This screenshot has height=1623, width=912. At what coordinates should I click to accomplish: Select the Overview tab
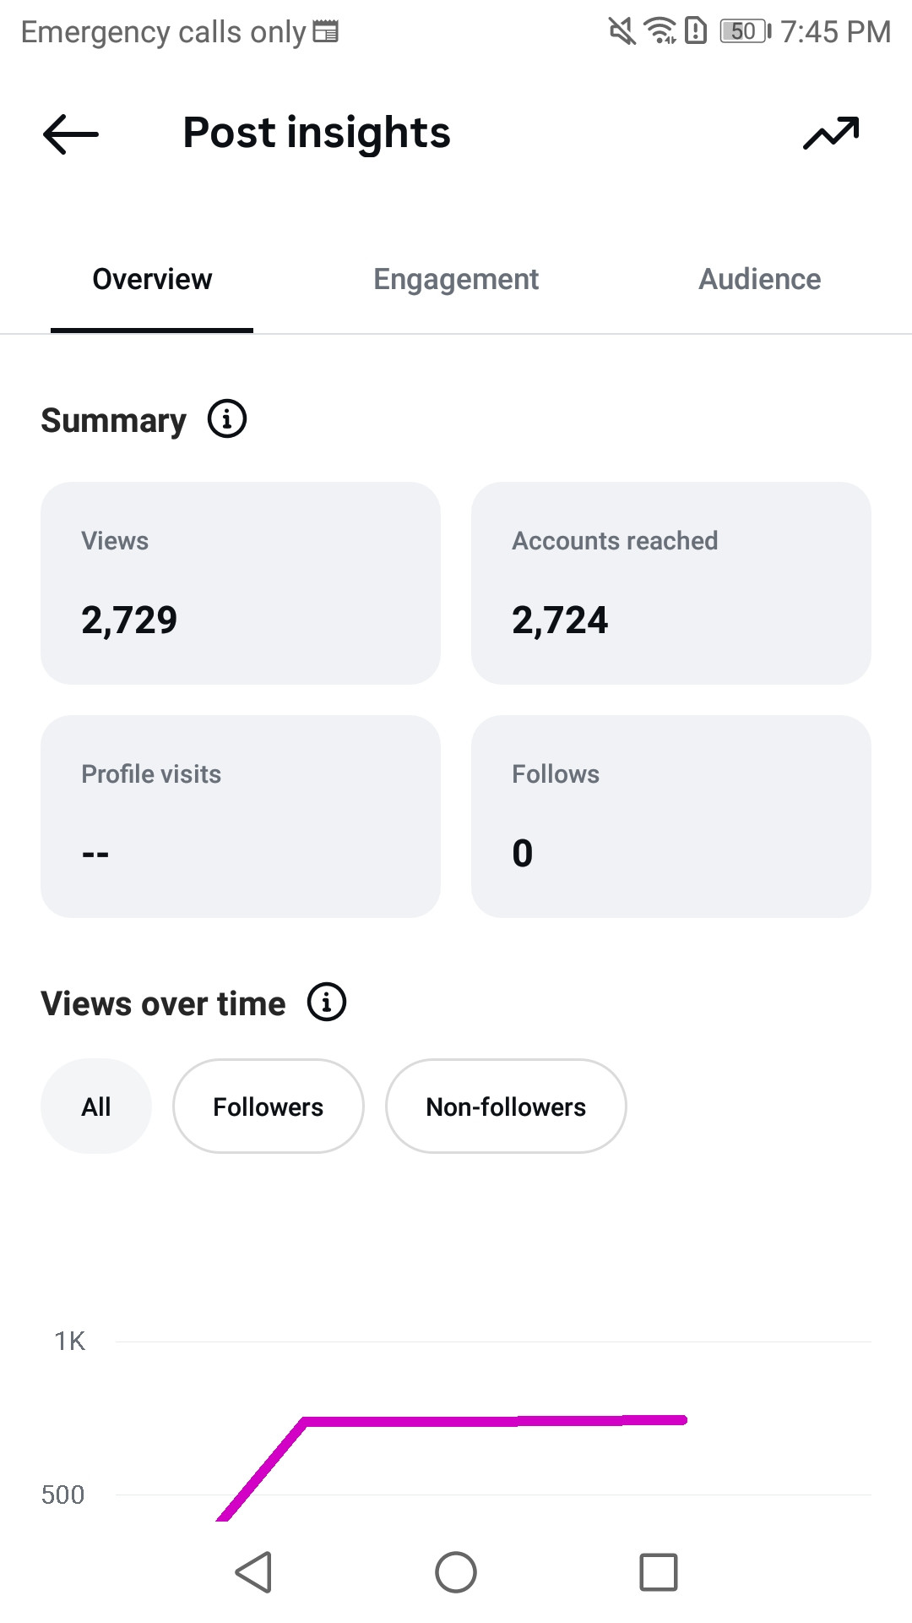tap(152, 279)
